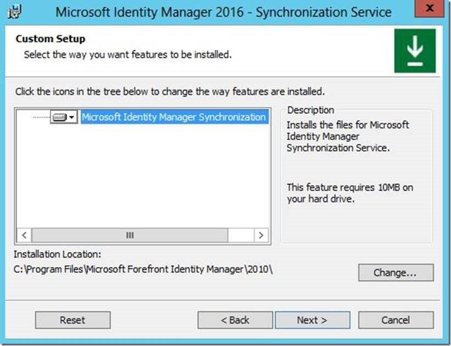Click the left arrow of the horizontal scrollbar

(25, 235)
